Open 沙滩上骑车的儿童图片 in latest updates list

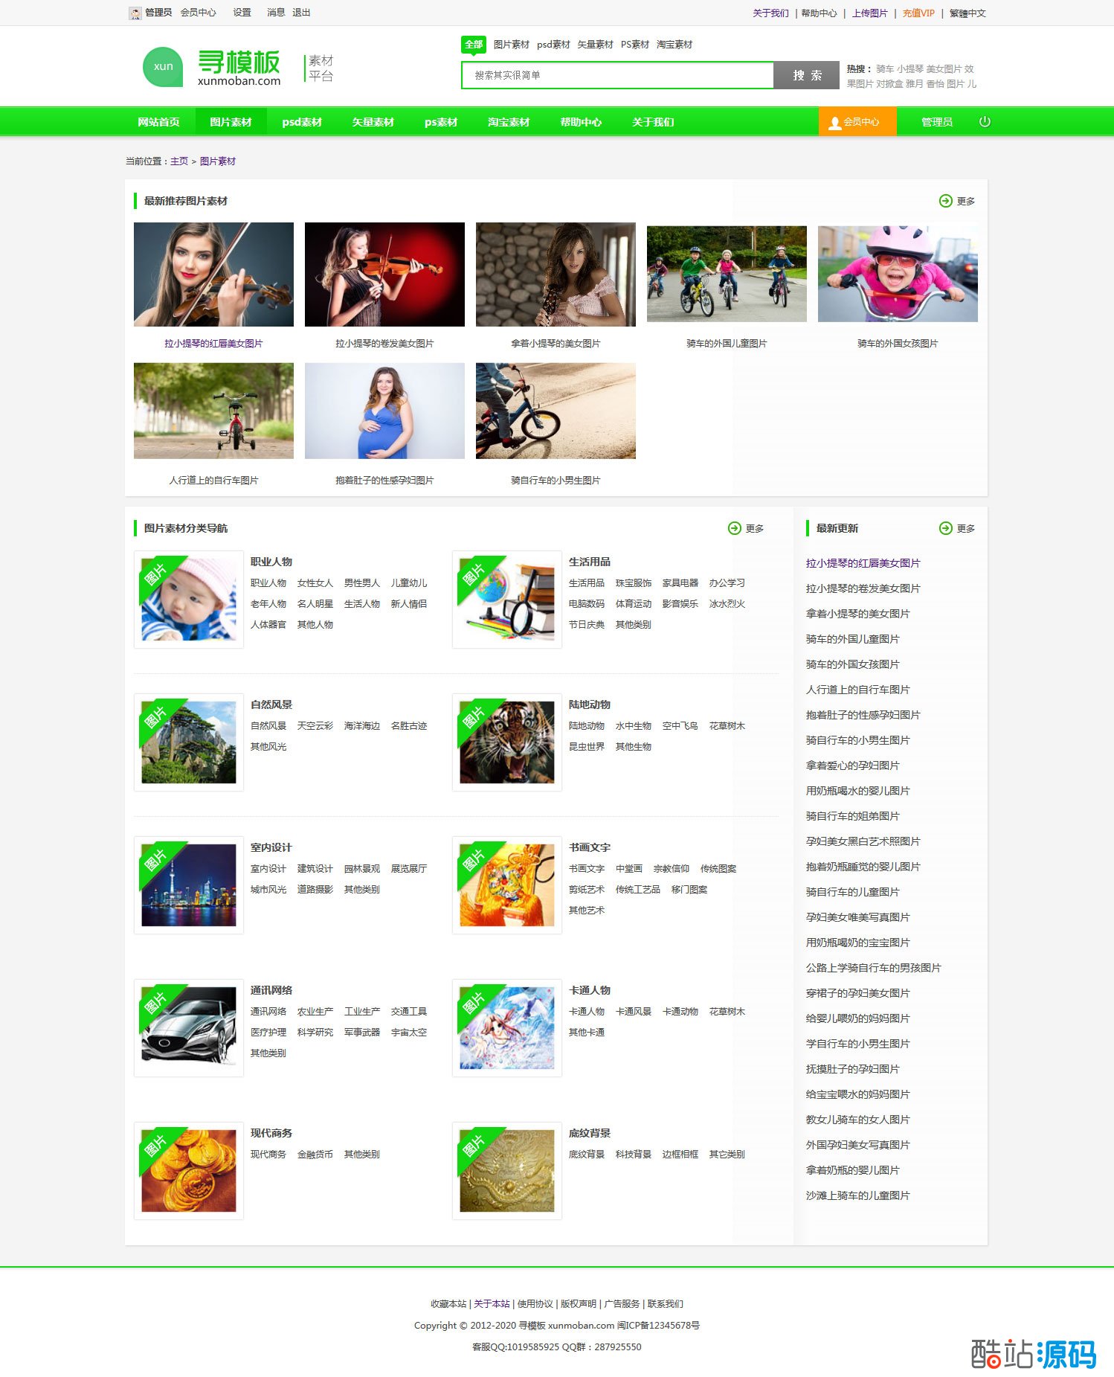pyautogui.click(x=857, y=1195)
